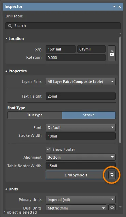This screenshot has height=217, width=126.
Task: Select the TrueType font type
Action: pyautogui.click(x=35, y=115)
